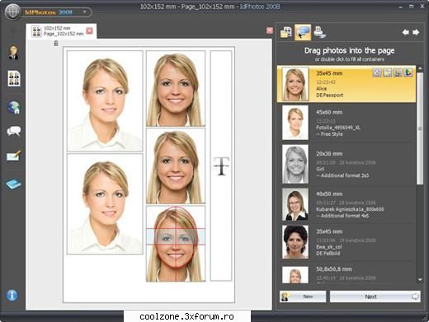The height and width of the screenshot is (322, 429).
Task: Open the IdPhotos globe application menu
Action: tap(12, 12)
